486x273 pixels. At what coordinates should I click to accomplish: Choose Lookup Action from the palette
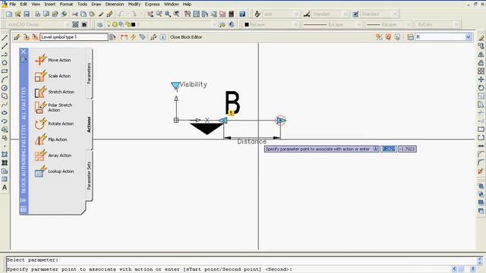click(x=54, y=171)
